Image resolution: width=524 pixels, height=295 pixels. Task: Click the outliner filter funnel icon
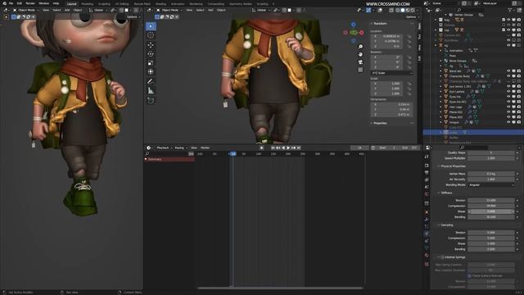click(x=511, y=11)
